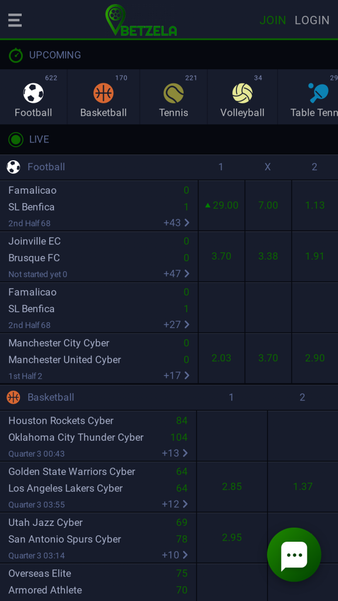Open the LIVE section header
Screen dimensions: 338x601
click(x=169, y=139)
